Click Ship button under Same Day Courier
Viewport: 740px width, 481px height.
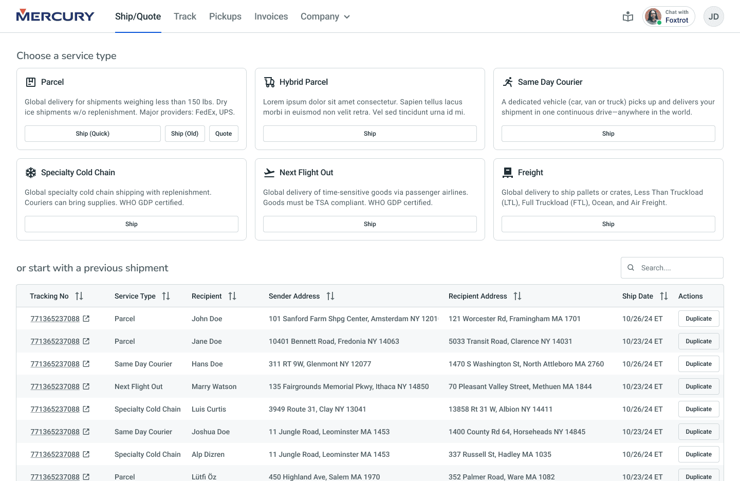tap(608, 134)
